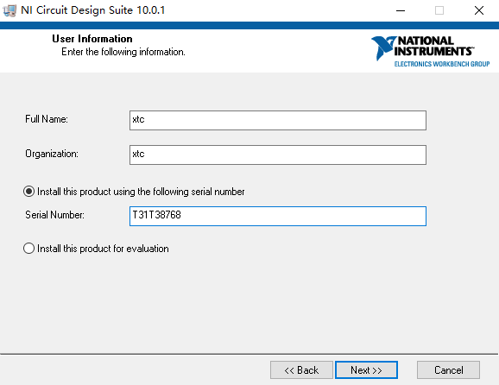
Task: Click the 'Serial Number:' label
Action: tap(54, 215)
